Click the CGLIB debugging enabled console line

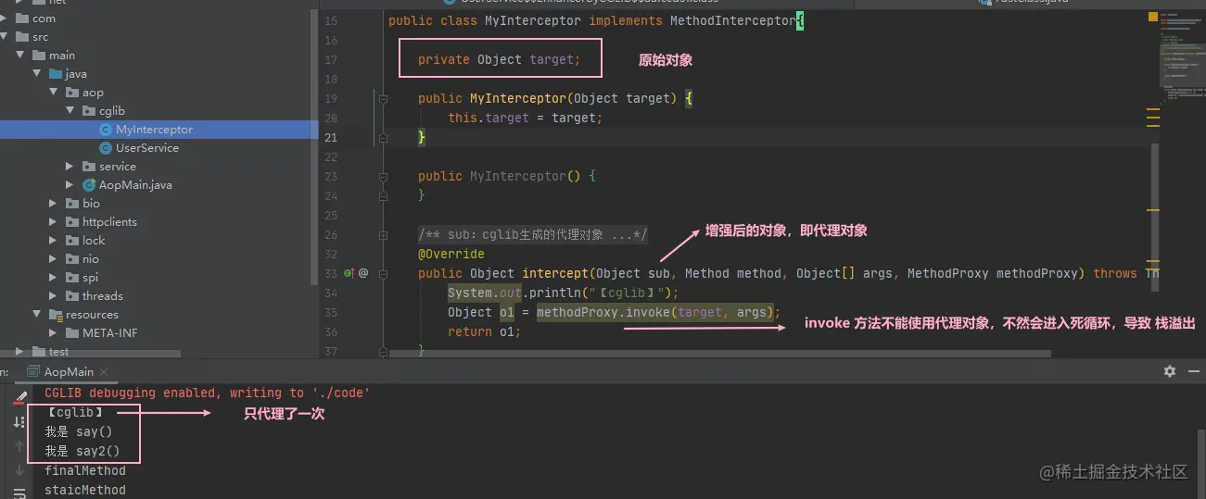point(208,393)
